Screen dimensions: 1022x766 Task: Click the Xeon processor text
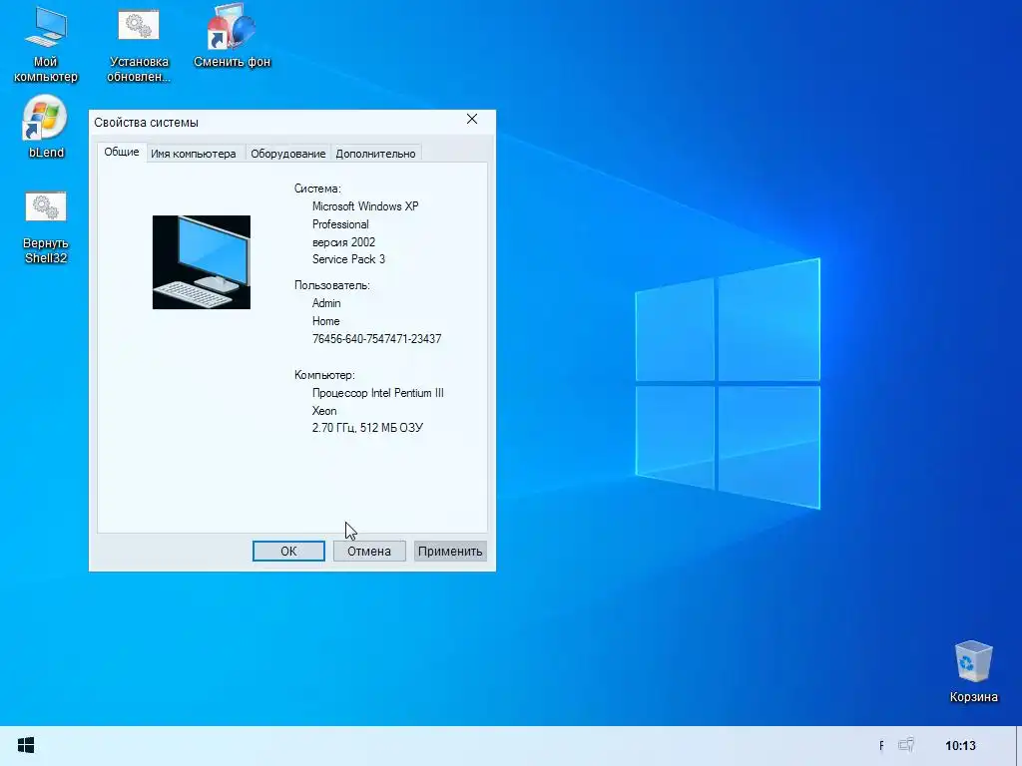point(324,411)
